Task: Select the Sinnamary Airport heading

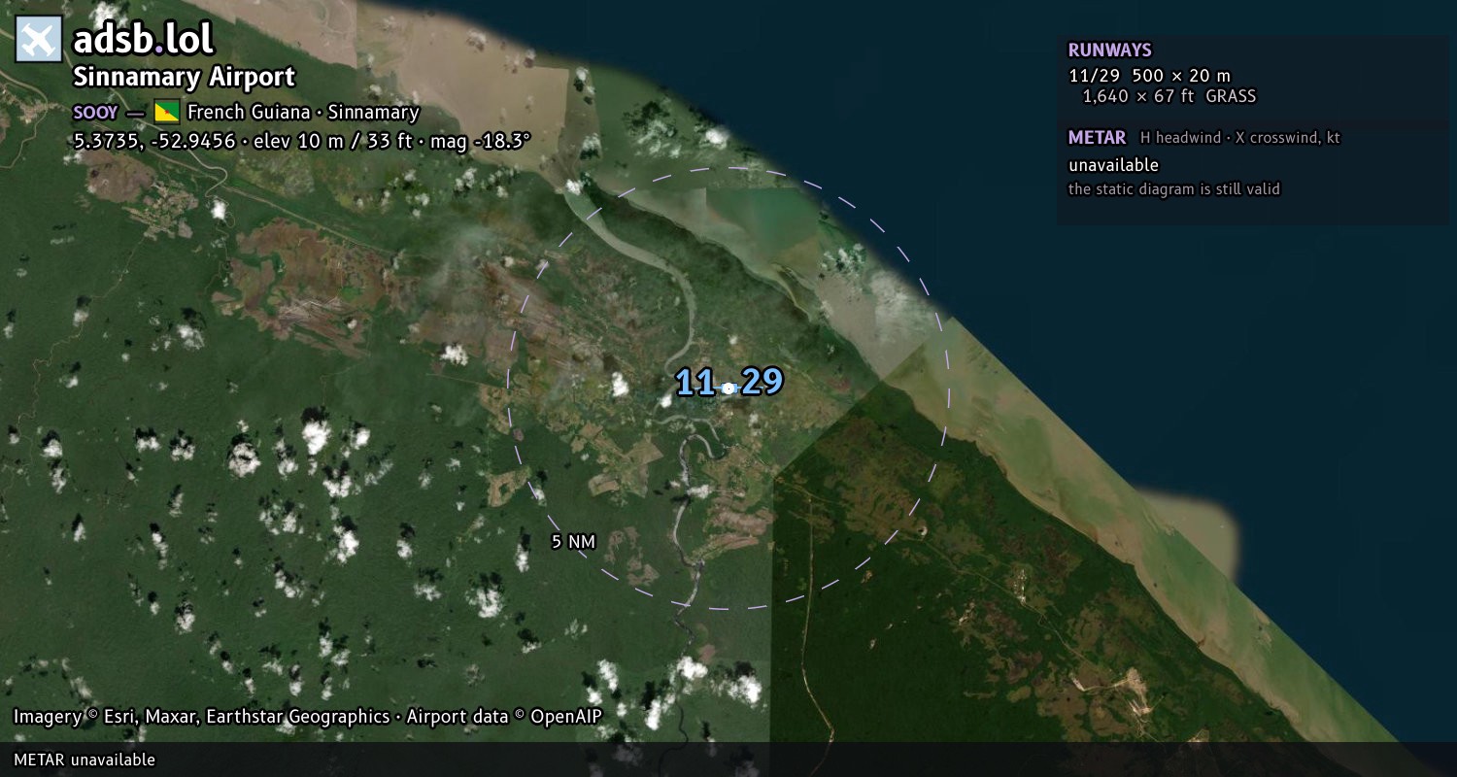Action: coord(184,78)
